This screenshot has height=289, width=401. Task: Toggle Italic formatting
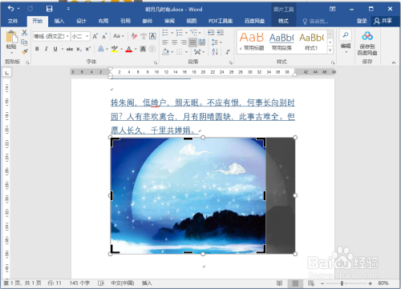(x=47, y=49)
